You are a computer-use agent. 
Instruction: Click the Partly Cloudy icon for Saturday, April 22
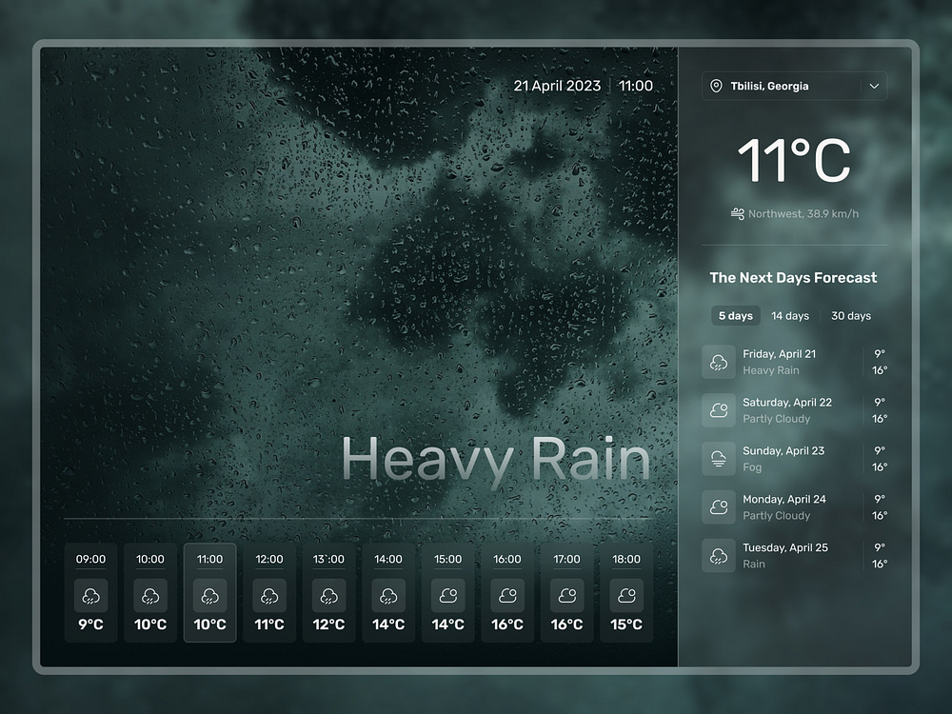tap(719, 410)
